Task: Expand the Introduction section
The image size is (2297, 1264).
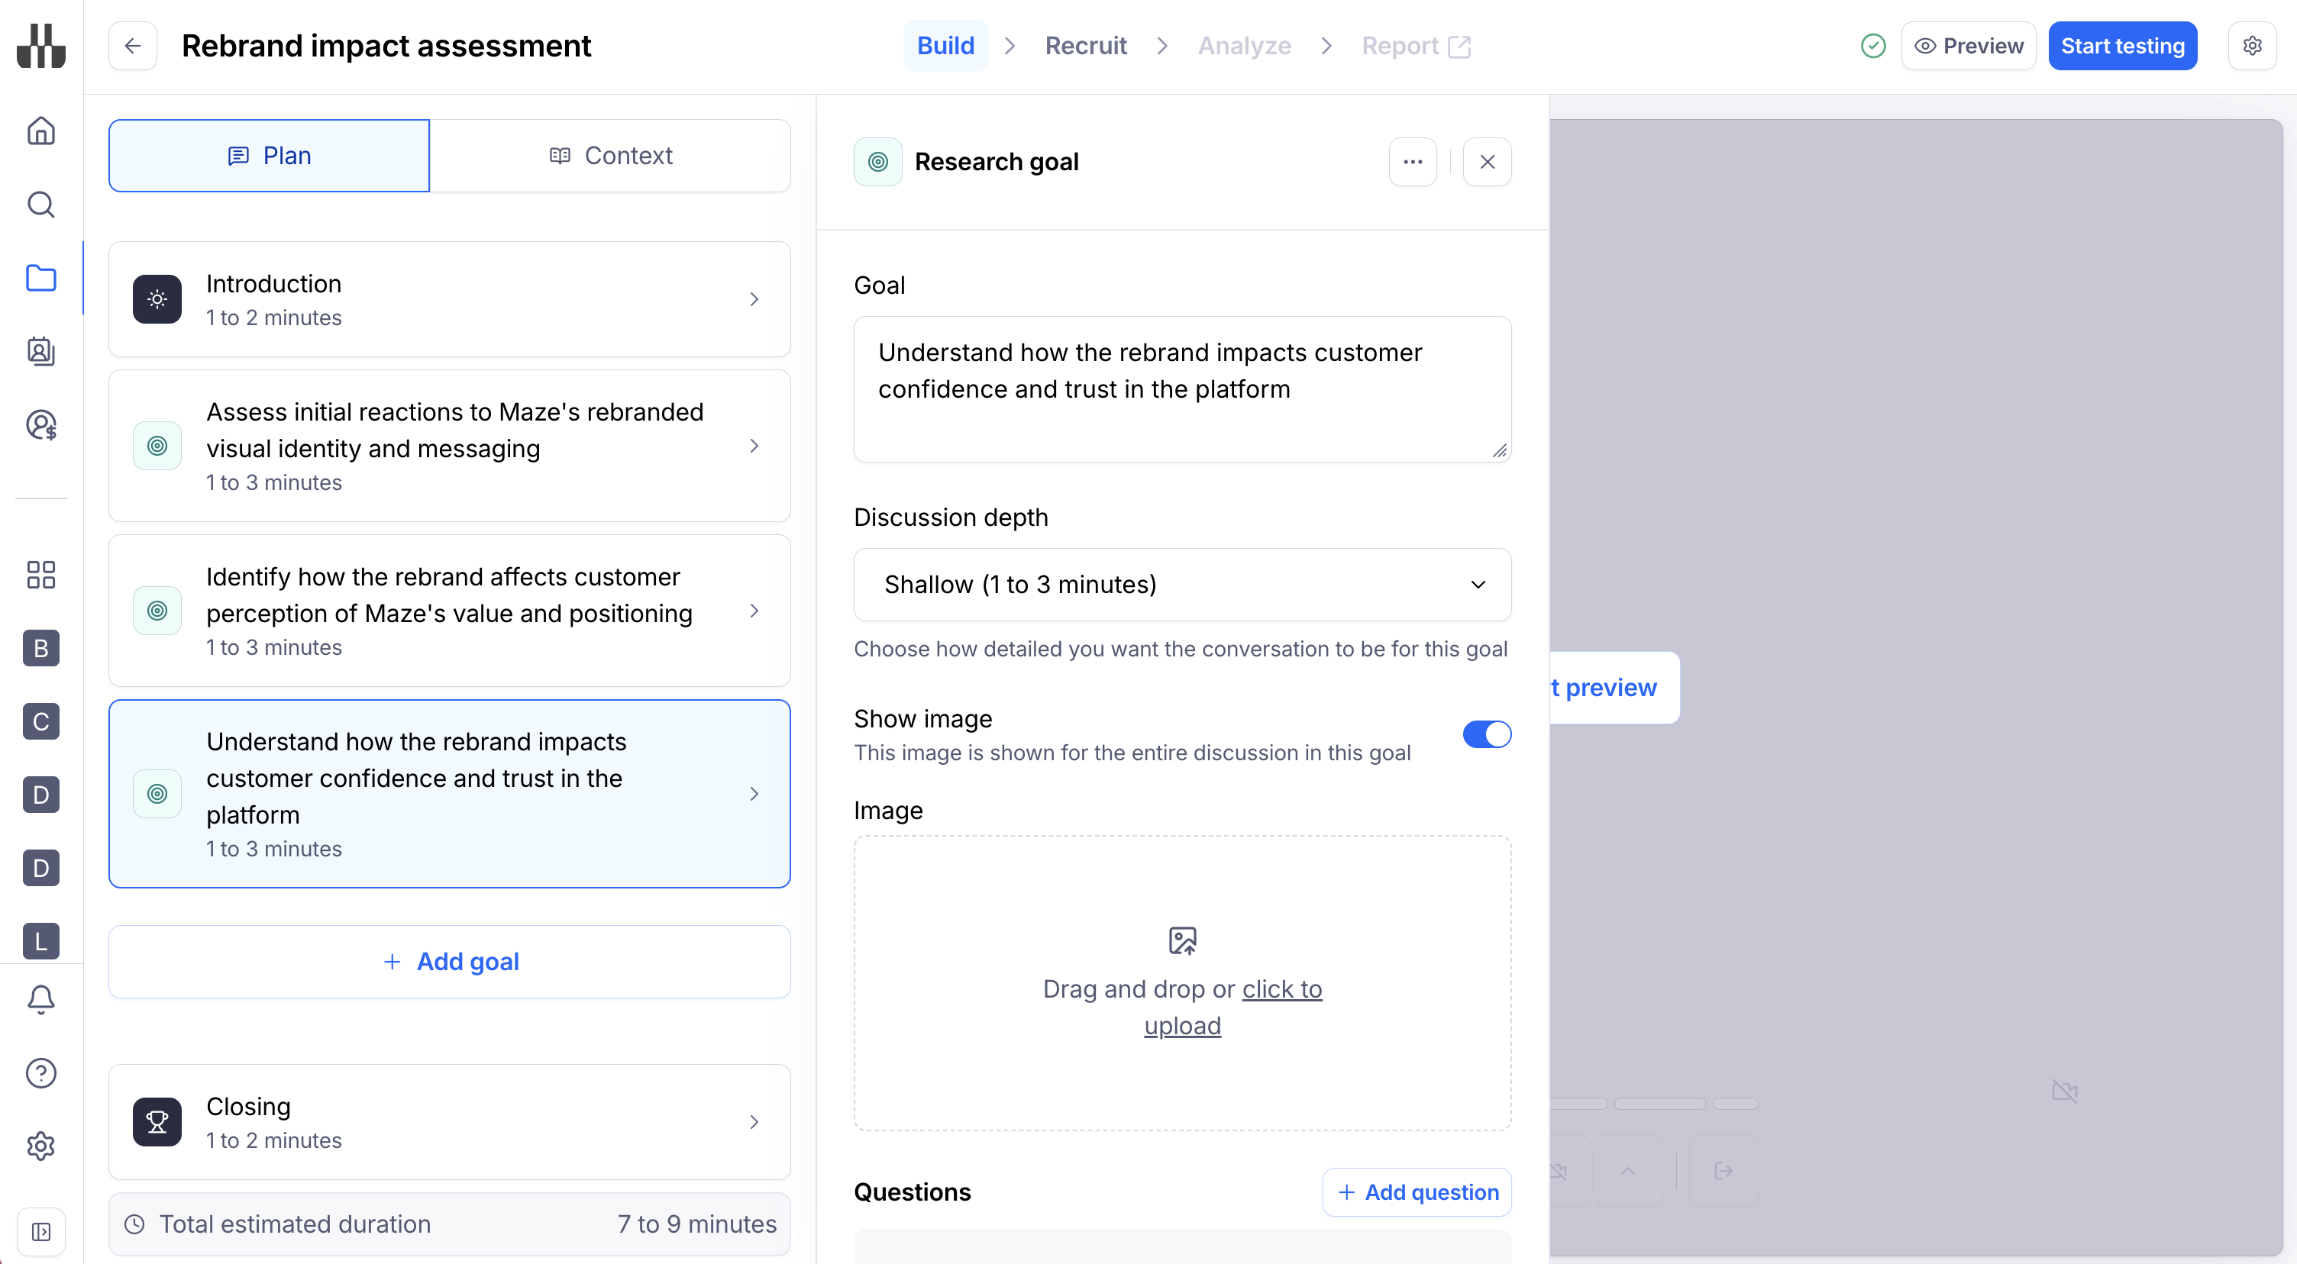Action: coord(450,299)
